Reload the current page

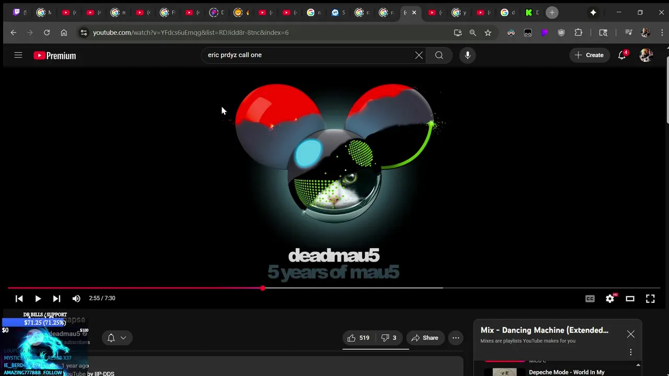coord(47,32)
